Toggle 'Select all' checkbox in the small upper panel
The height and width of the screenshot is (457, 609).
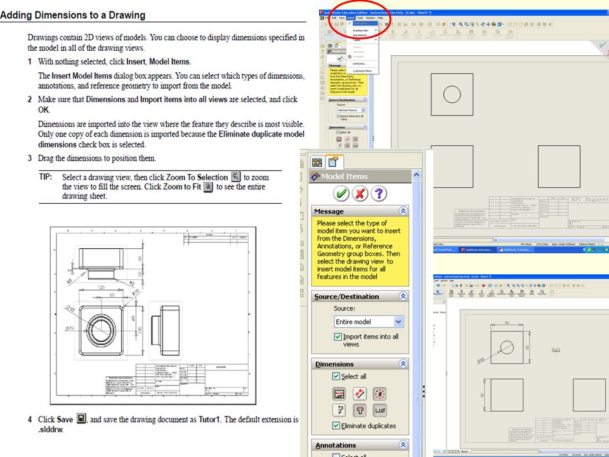[338, 132]
